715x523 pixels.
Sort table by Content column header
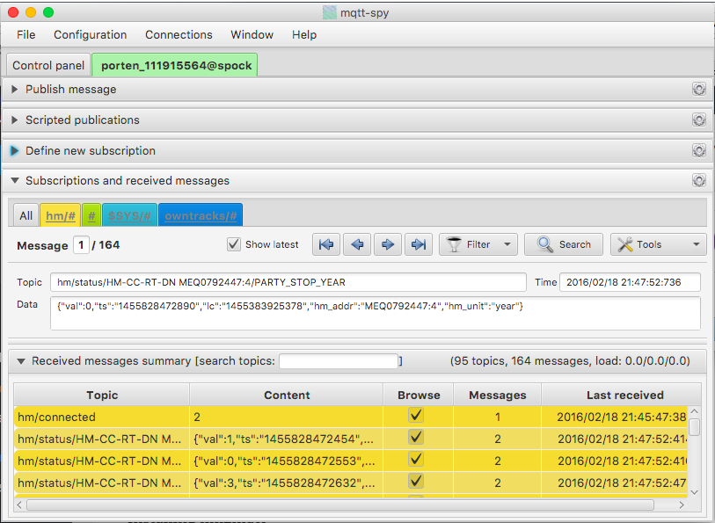coord(287,395)
